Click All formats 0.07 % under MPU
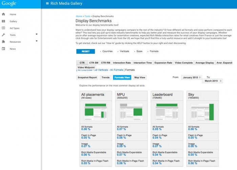 coord(131,128)
